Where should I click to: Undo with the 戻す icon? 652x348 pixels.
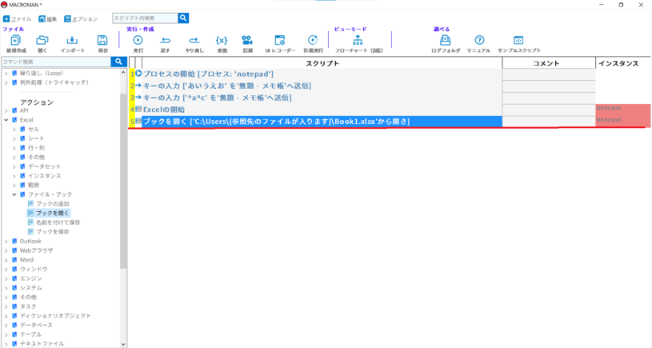click(x=165, y=40)
